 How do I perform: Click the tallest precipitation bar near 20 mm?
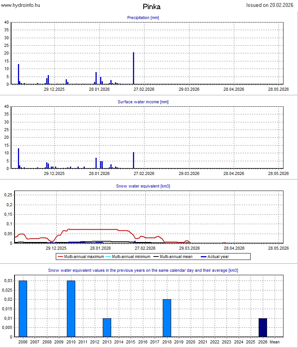(x=133, y=69)
